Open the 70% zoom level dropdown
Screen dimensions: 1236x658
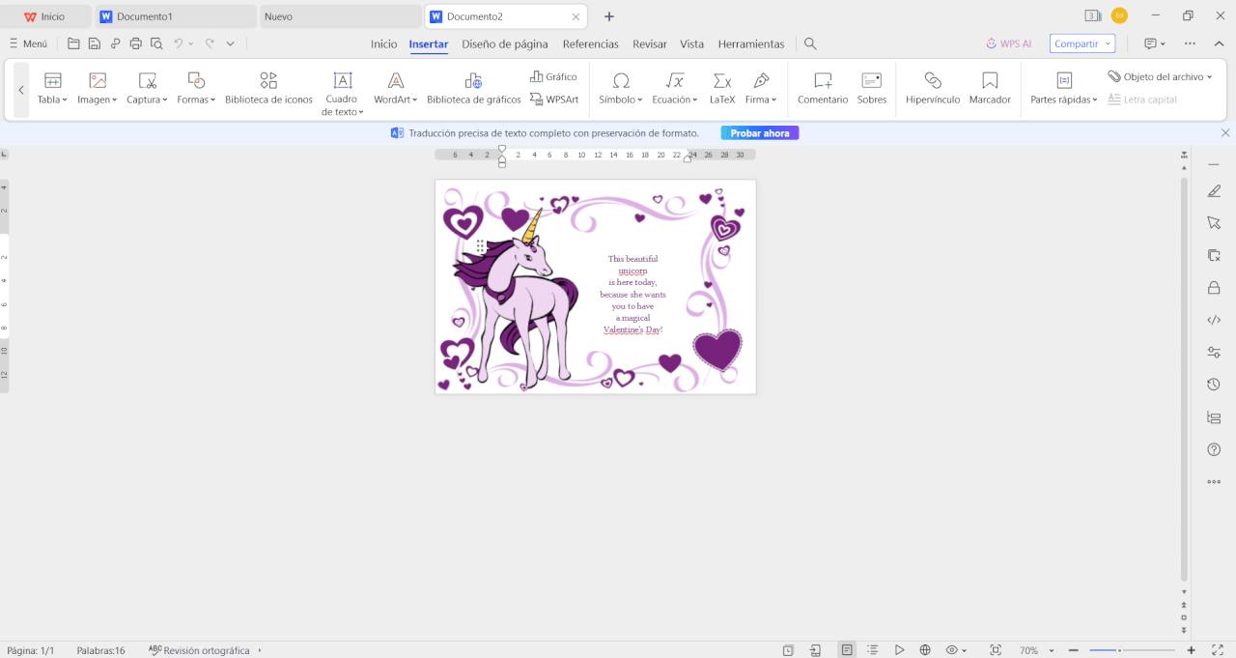pyautogui.click(x=1034, y=650)
